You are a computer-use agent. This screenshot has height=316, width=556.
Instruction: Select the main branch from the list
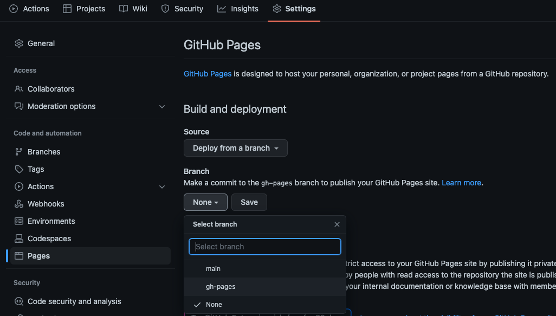point(213,268)
